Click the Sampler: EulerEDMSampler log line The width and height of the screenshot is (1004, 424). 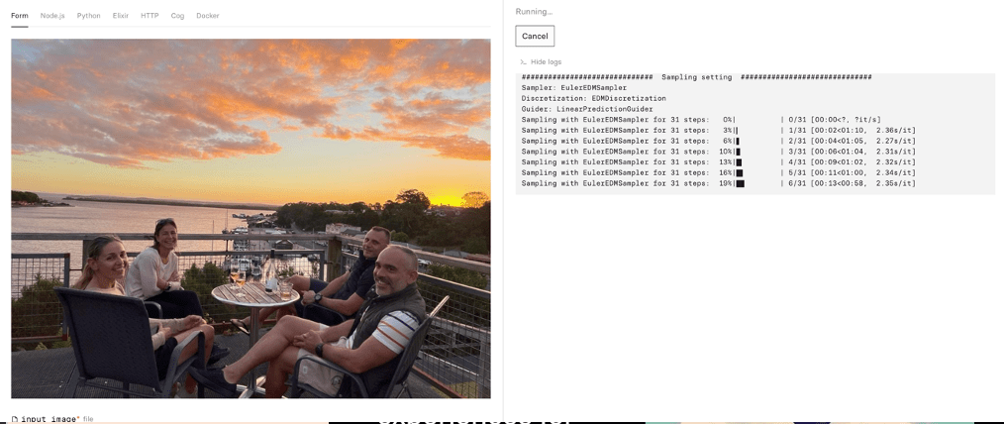[574, 88]
